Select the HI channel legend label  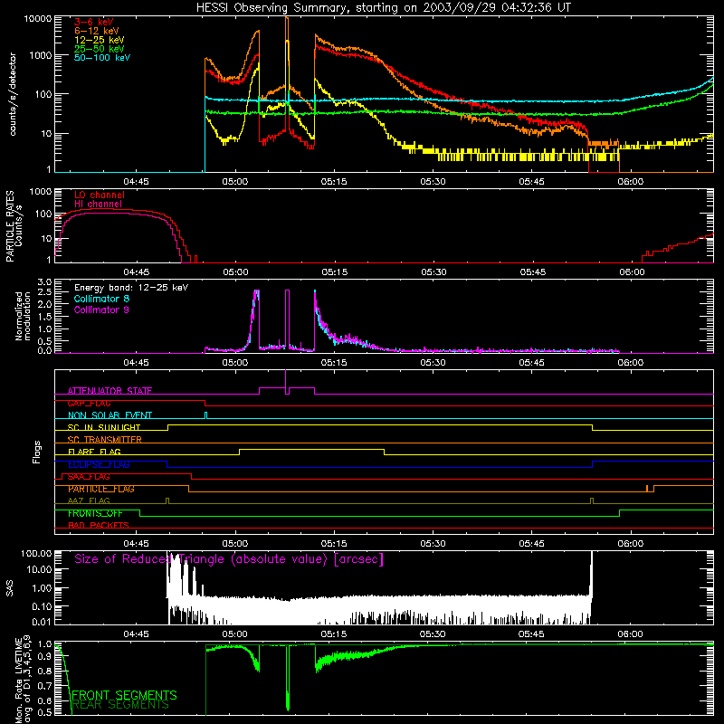pos(98,204)
